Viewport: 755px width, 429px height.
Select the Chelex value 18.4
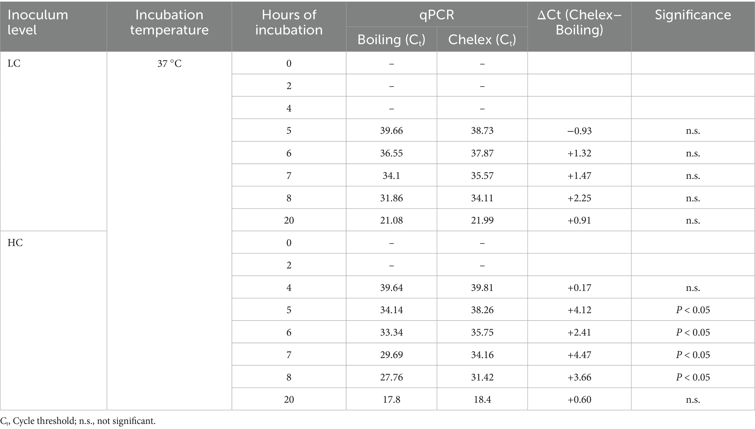[x=482, y=400]
